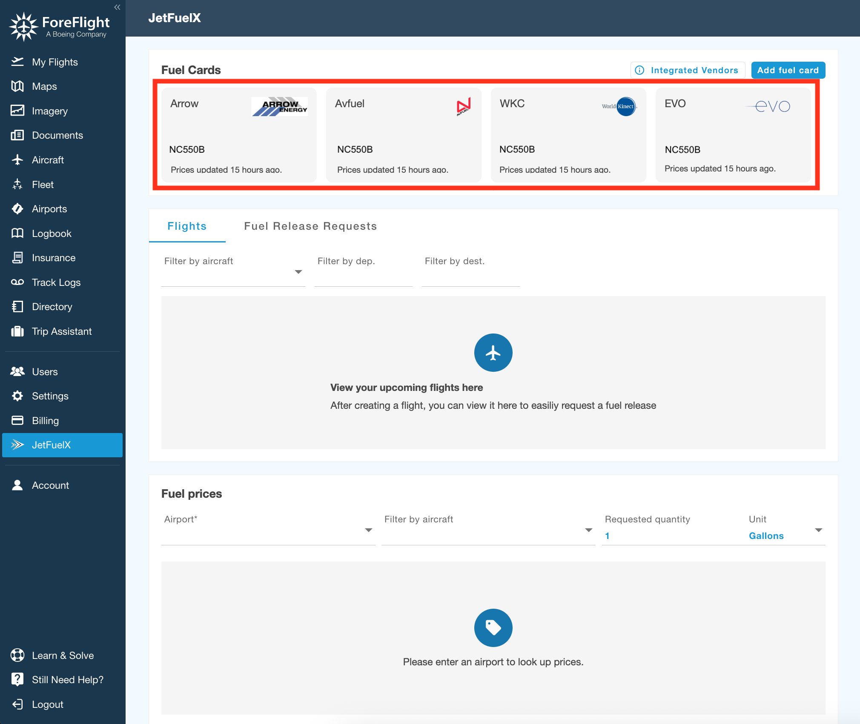
Task: Open the Learn & Solve lifebuoy icon
Action: coord(17,655)
